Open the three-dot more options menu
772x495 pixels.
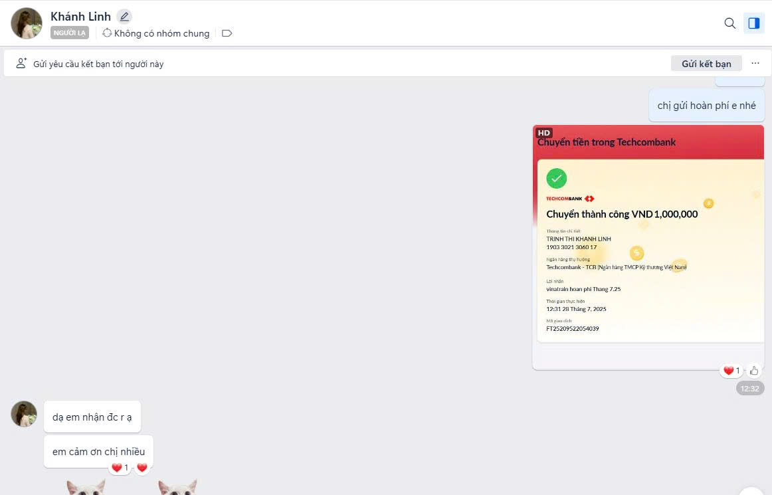coord(755,63)
